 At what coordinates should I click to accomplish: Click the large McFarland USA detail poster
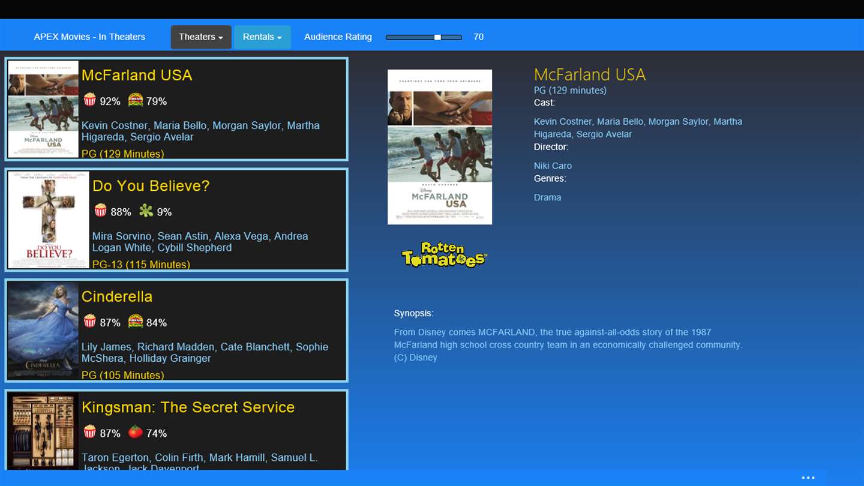coord(440,147)
